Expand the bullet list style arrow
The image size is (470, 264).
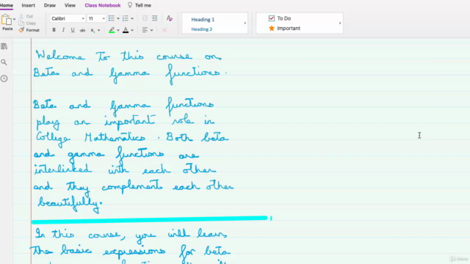pos(118,18)
